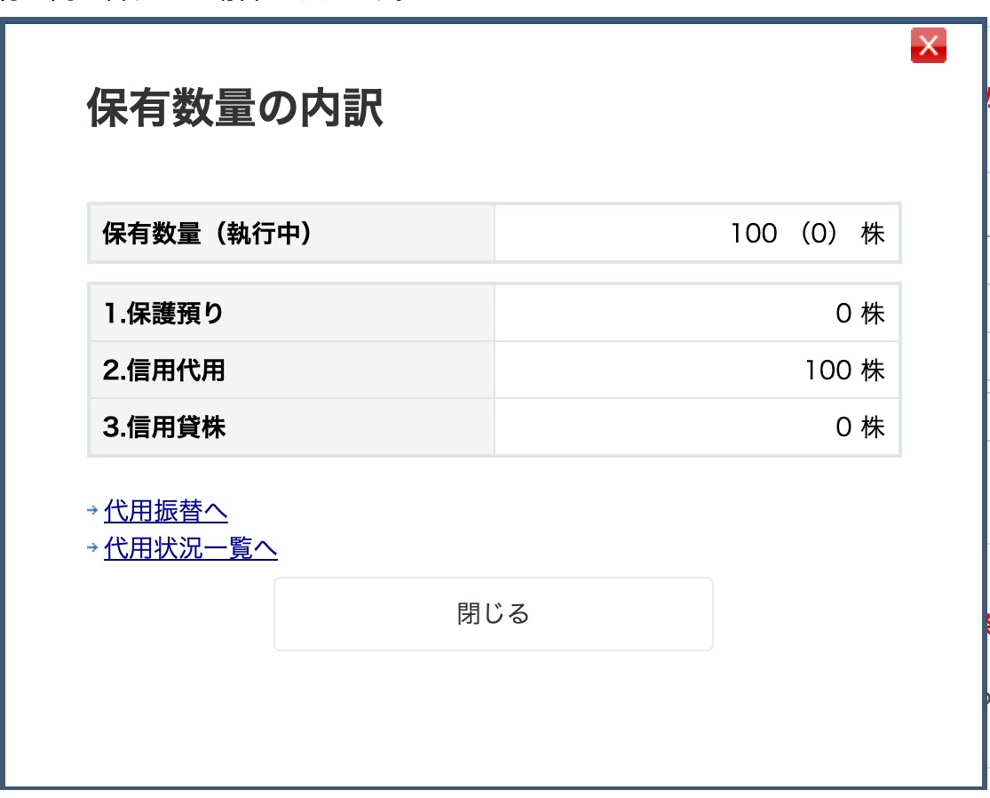
Task: Select the 3.信用貸株 row label
Action: 291,427
